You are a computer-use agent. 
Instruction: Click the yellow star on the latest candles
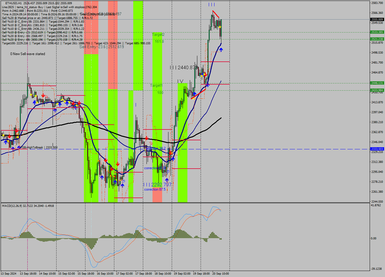pyautogui.click(x=220, y=27)
